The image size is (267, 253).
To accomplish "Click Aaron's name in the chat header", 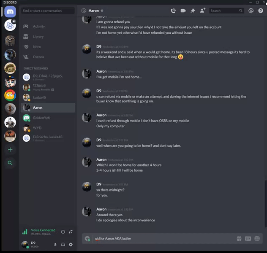I will [94, 11].
